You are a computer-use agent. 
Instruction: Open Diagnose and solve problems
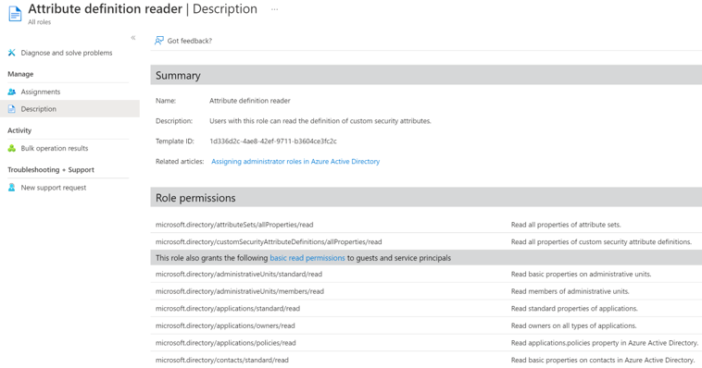[x=67, y=53]
